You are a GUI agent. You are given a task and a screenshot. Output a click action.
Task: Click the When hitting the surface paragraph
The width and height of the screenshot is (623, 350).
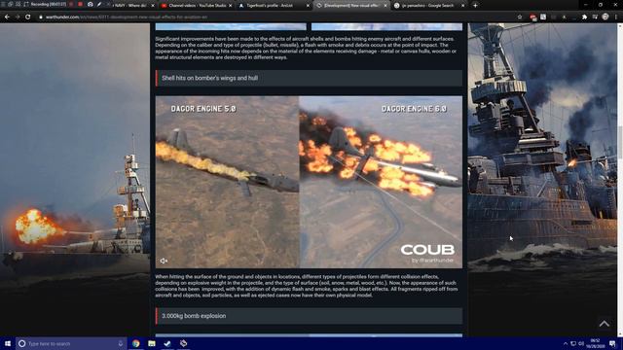pos(307,286)
